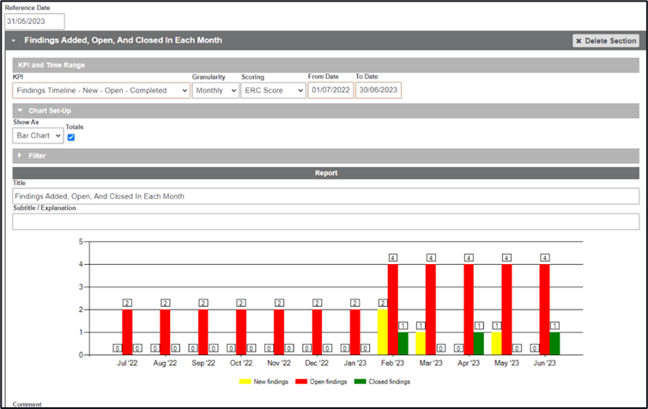This screenshot has width=648, height=409.
Task: Click the Reference Date field
Action: pyautogui.click(x=34, y=21)
